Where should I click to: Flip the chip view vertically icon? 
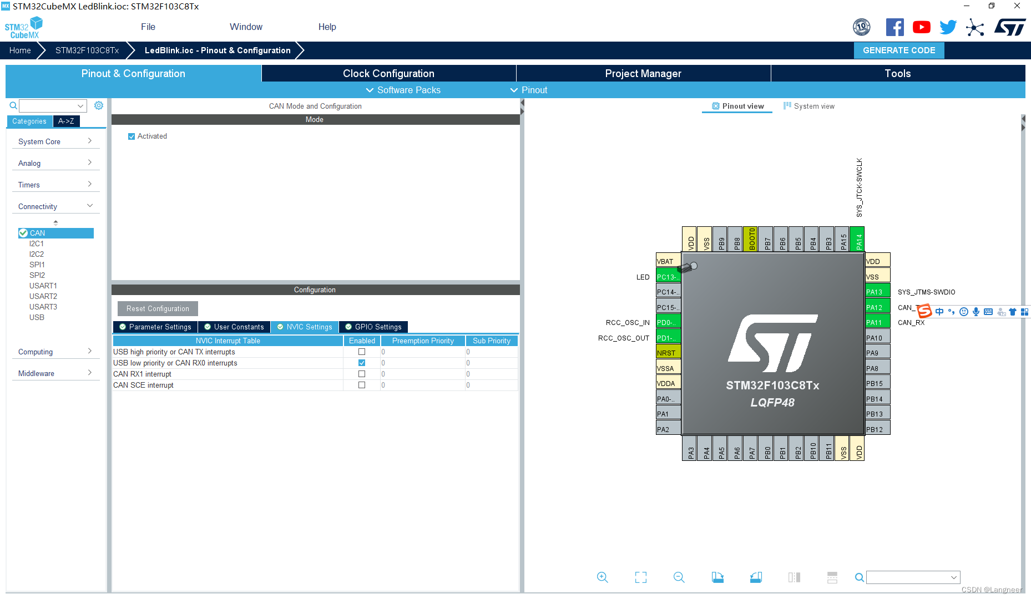point(832,577)
